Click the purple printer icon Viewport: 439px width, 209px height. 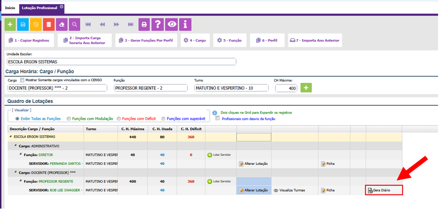(x=145, y=24)
